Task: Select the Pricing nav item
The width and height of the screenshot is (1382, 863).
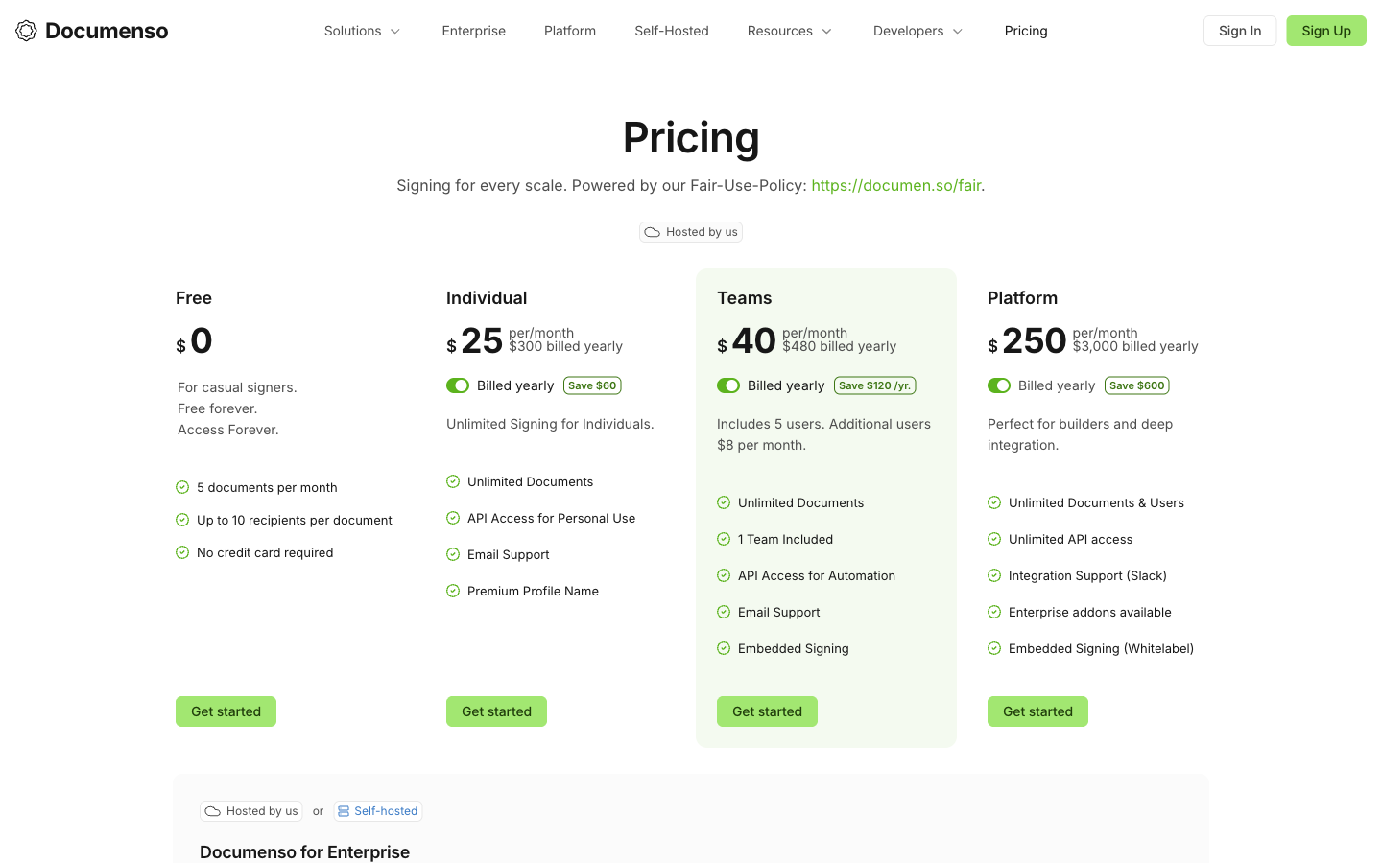Action: pyautogui.click(x=1026, y=31)
